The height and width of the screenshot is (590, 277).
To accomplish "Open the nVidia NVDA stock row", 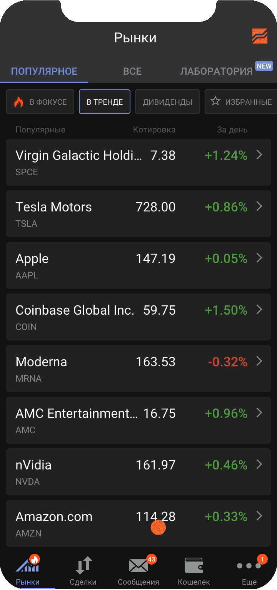I will point(115,472).
